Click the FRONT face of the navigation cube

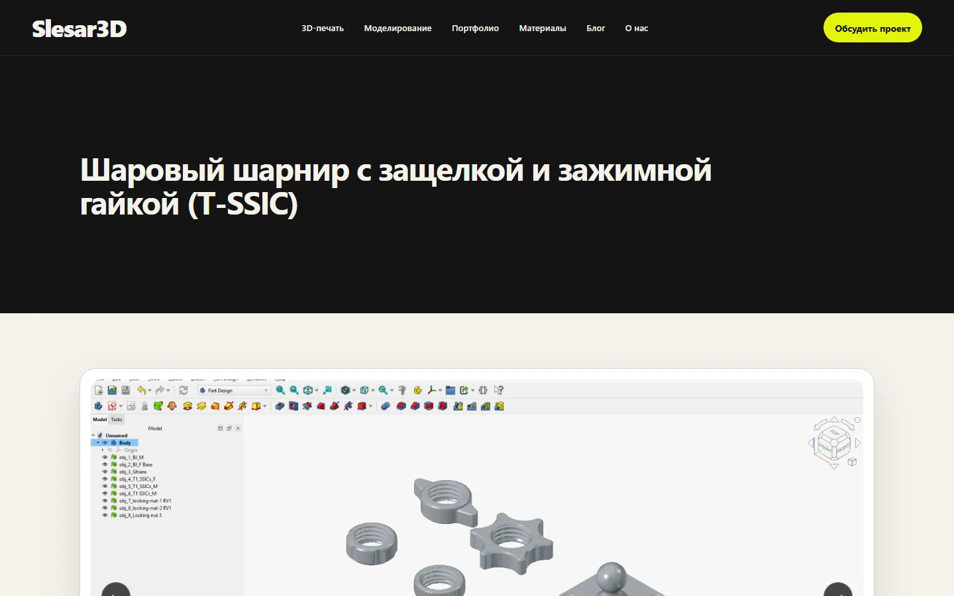825,448
